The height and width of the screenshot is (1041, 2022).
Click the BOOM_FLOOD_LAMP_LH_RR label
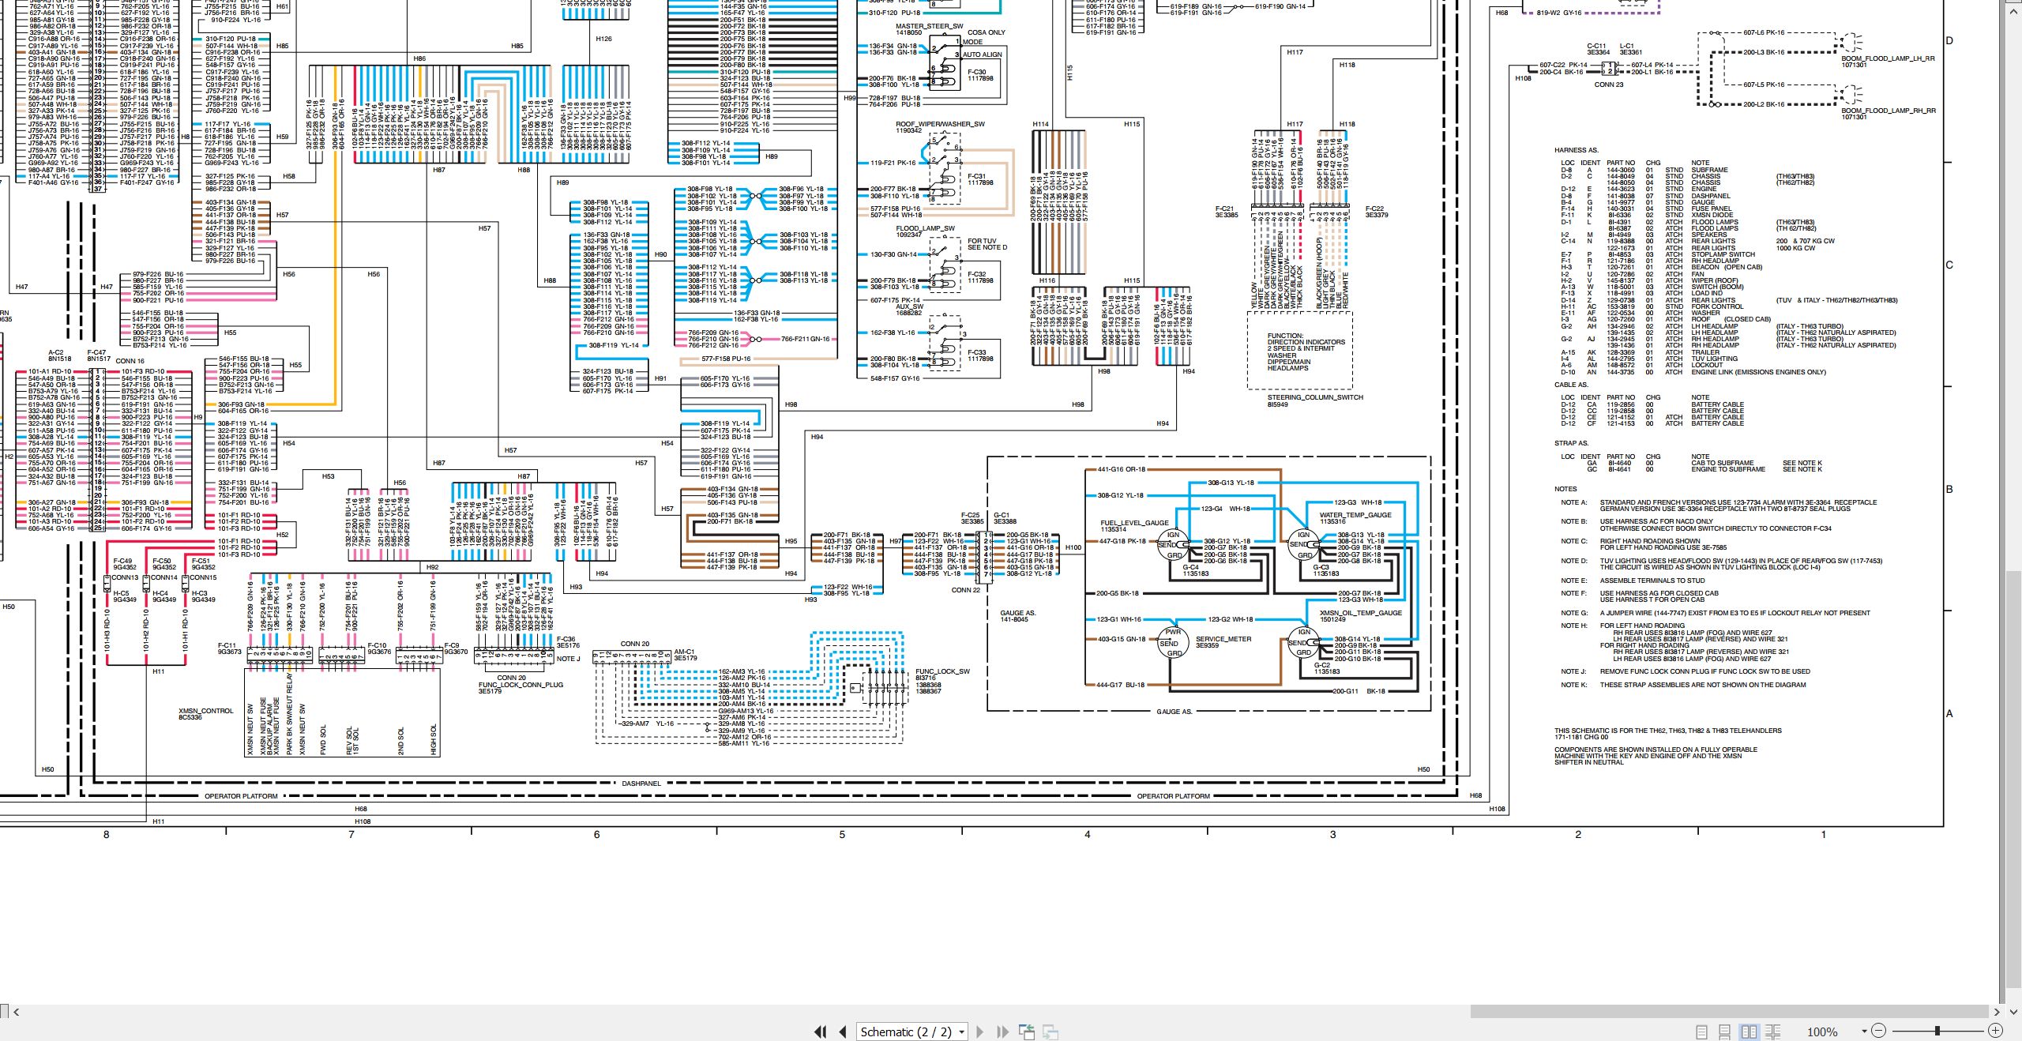coord(1888,58)
